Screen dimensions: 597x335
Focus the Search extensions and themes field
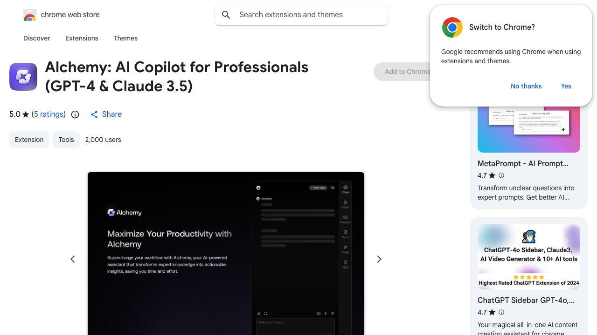[301, 15]
